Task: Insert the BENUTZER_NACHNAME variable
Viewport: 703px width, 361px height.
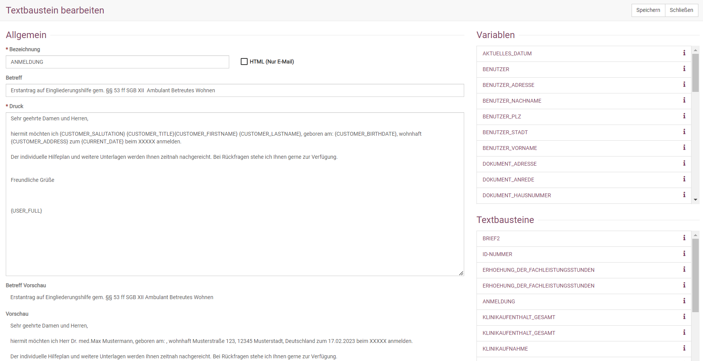Action: coord(512,101)
